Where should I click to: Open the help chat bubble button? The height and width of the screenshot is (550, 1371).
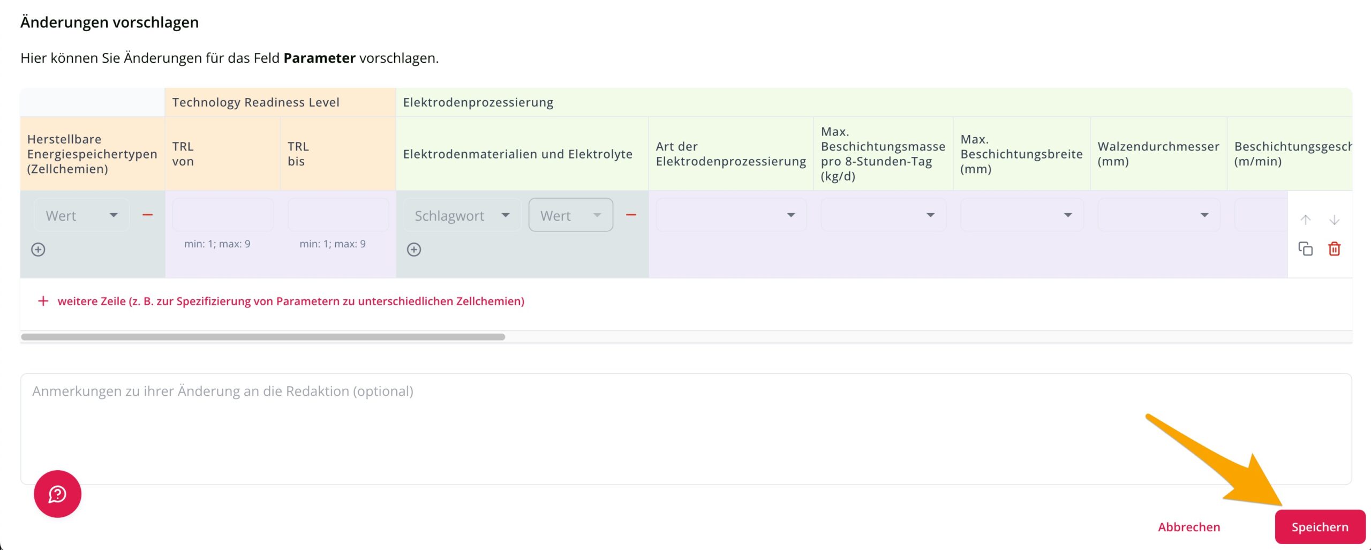[57, 494]
